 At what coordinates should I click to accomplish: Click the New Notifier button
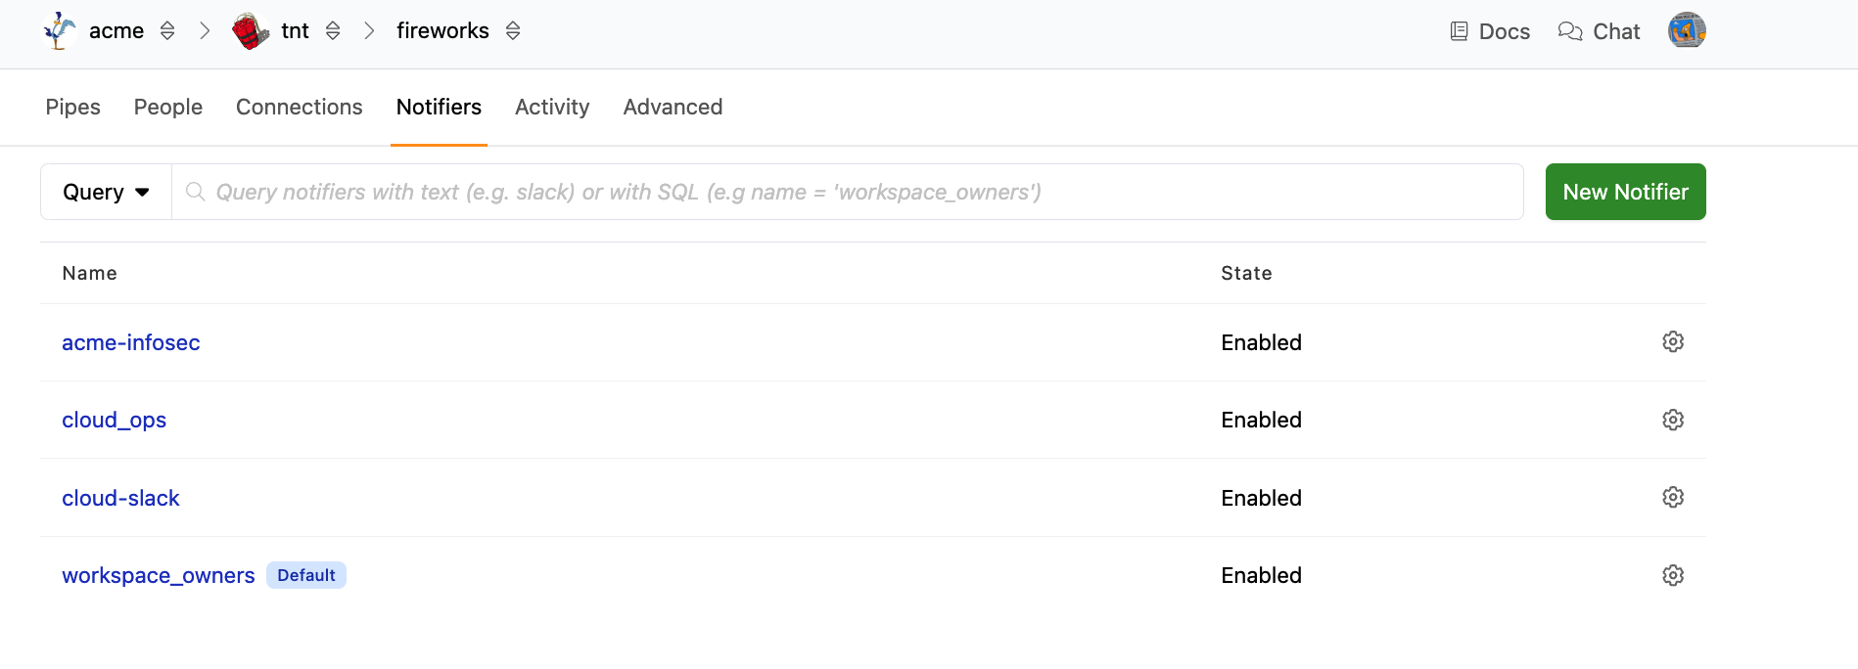coord(1625,192)
